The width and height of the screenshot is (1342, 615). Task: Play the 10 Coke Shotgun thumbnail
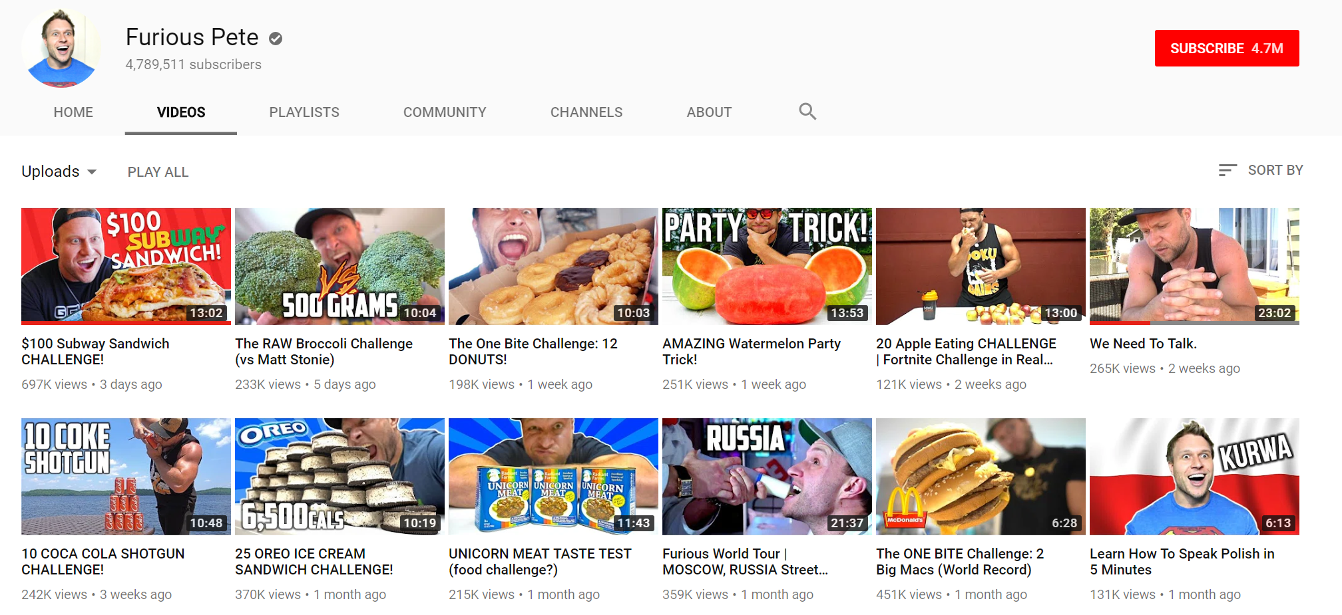(126, 476)
